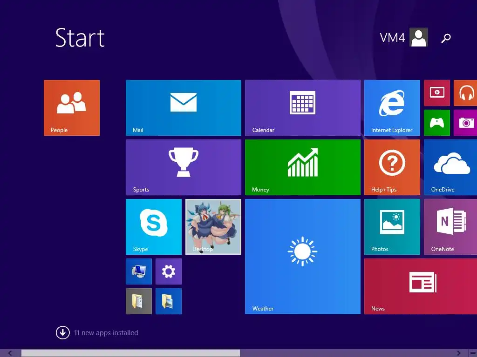The image size is (477, 357).
Task: Open the gray folder documents tile
Action: [139, 301]
